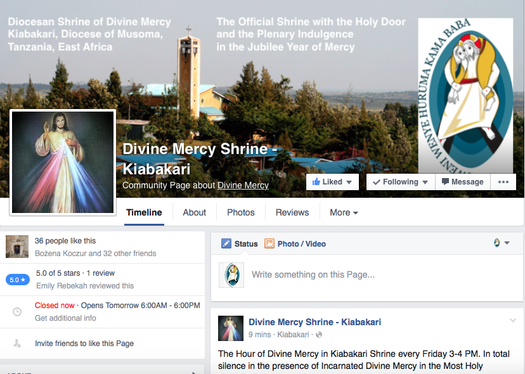Screen dimensions: 525x374
Task: Click the post author avatar thumbnail
Action: (x=231, y=328)
